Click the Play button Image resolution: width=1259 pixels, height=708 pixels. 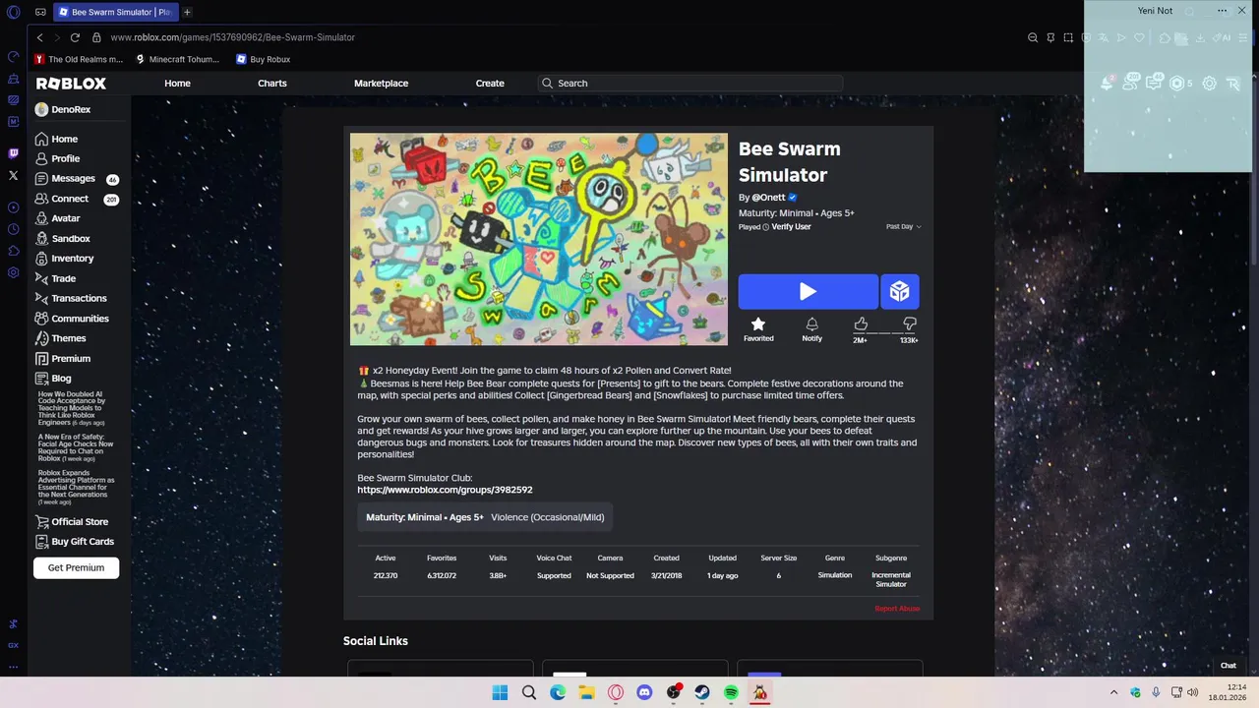809,291
